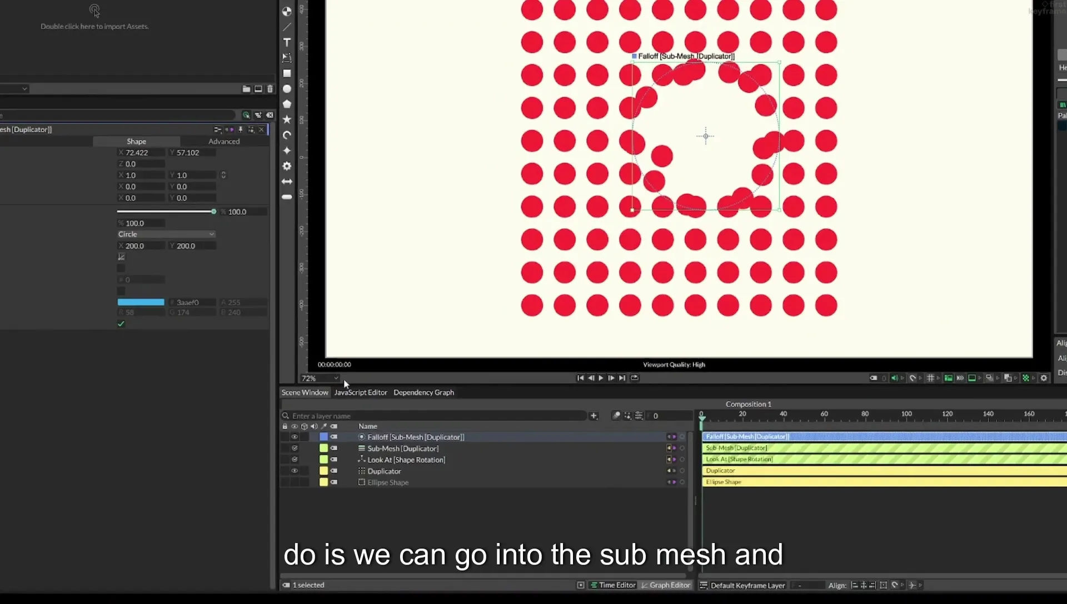Image resolution: width=1067 pixels, height=604 pixels.
Task: Select the Pen line tool
Action: (x=287, y=27)
